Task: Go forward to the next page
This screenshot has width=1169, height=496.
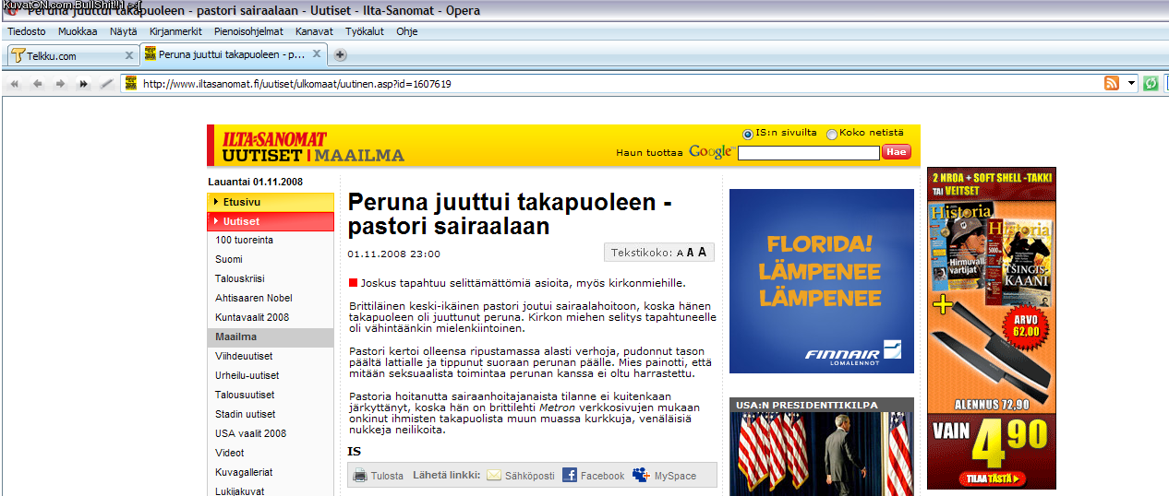Action: point(60,84)
